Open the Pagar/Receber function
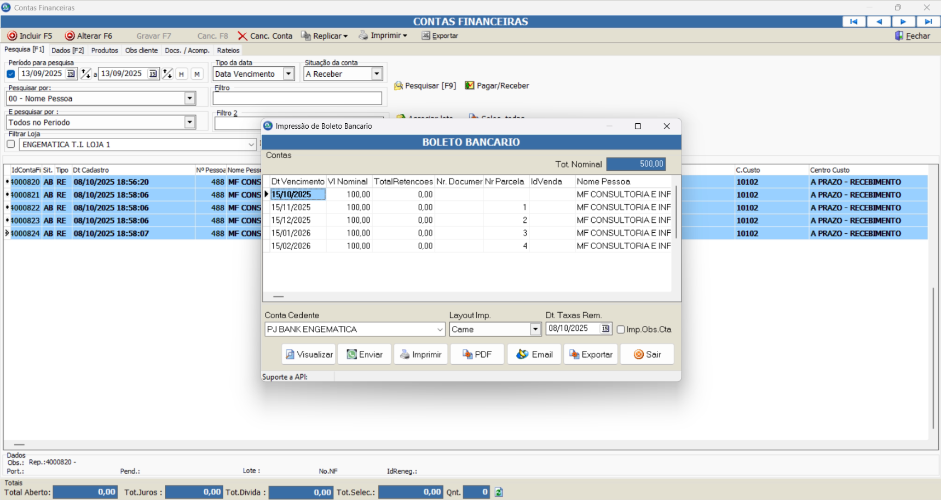The image size is (941, 500). point(497,86)
